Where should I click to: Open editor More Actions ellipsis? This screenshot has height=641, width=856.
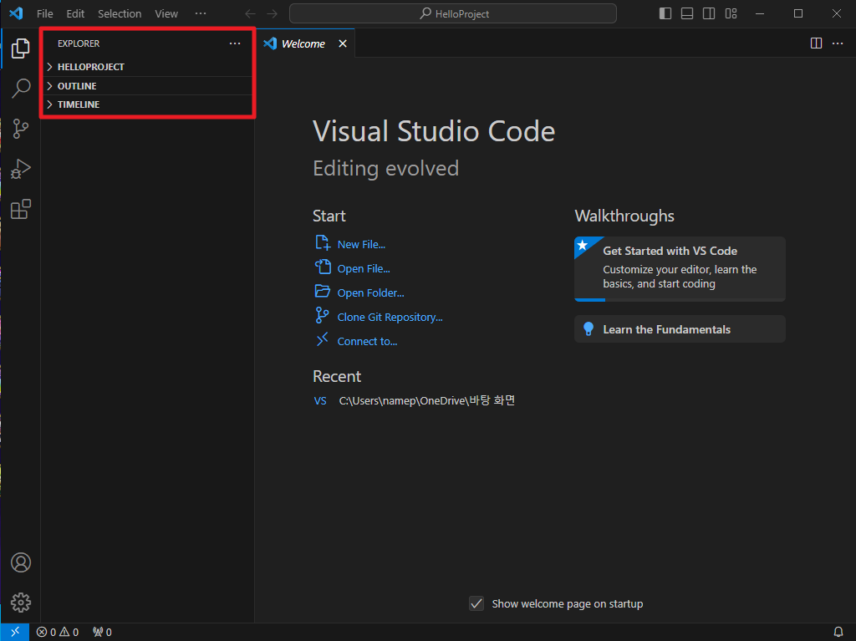pyautogui.click(x=838, y=43)
